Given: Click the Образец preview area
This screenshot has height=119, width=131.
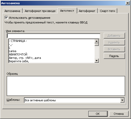Looking at the screenshot, I should point(66,86).
